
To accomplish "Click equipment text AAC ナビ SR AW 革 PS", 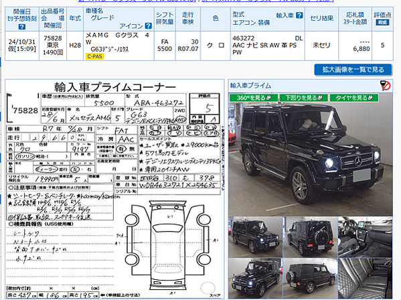I will [264, 46].
